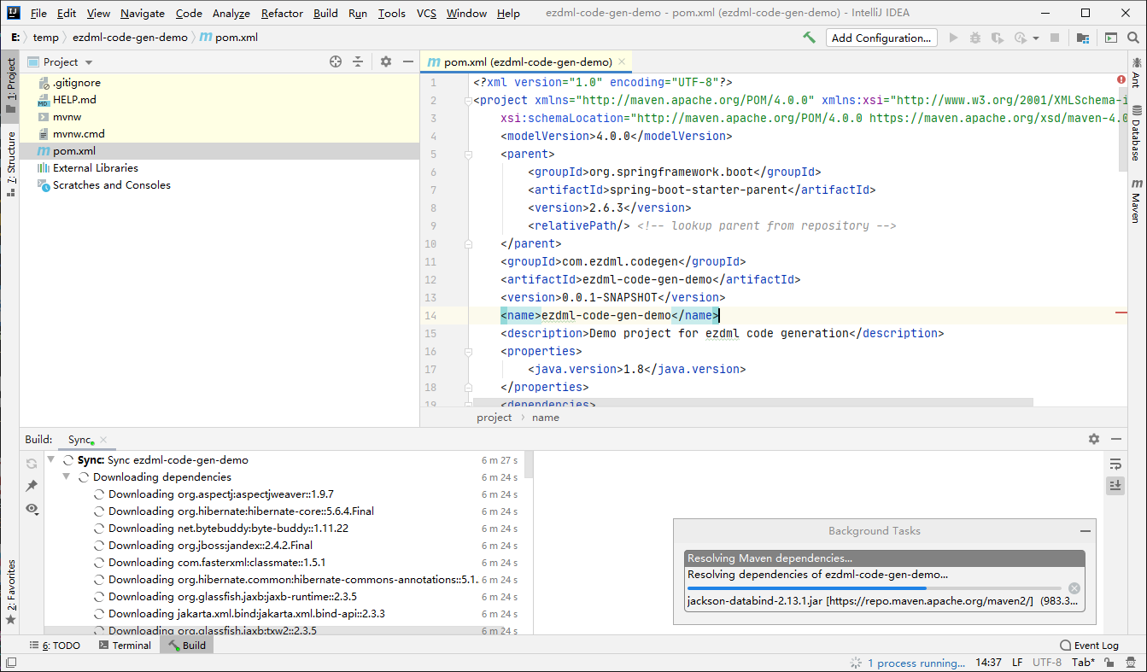Viewport: 1147px width, 672px height.
Task: Toggle the Structure tool window
Action: [x=10, y=165]
